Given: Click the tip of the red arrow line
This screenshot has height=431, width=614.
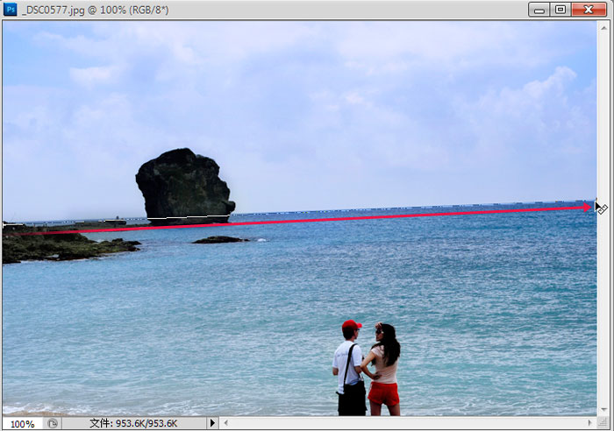Looking at the screenshot, I should tap(589, 208).
